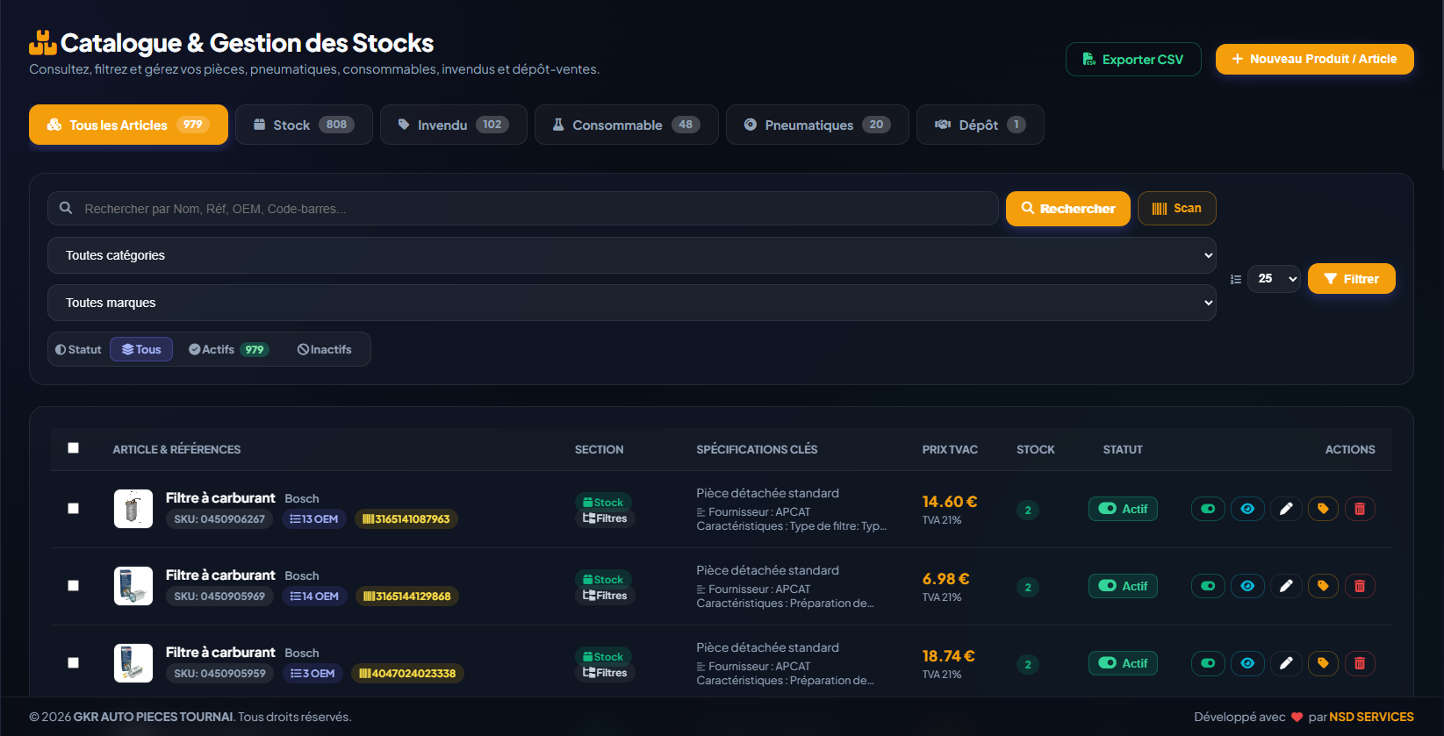The height and width of the screenshot is (736, 1444).
Task: Click the Rechercher button
Action: point(1068,209)
